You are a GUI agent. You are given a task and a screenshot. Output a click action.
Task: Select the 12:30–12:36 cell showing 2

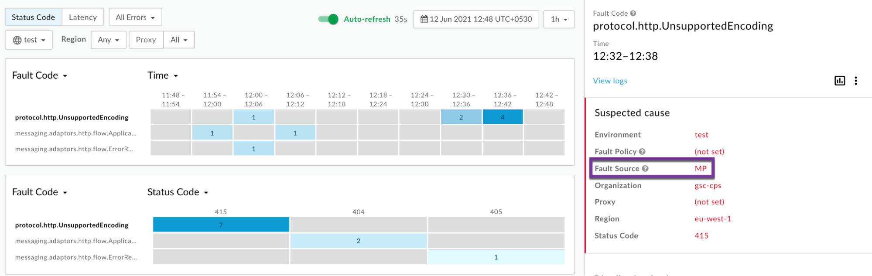click(461, 117)
